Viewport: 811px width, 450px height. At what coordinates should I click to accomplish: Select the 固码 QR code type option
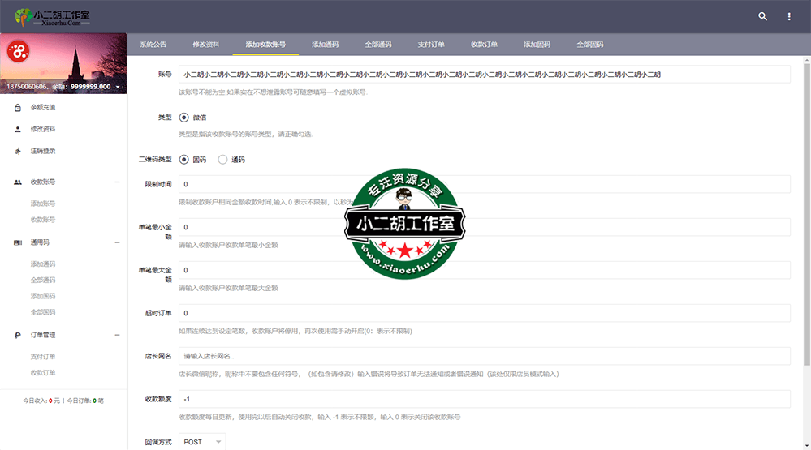pos(184,160)
